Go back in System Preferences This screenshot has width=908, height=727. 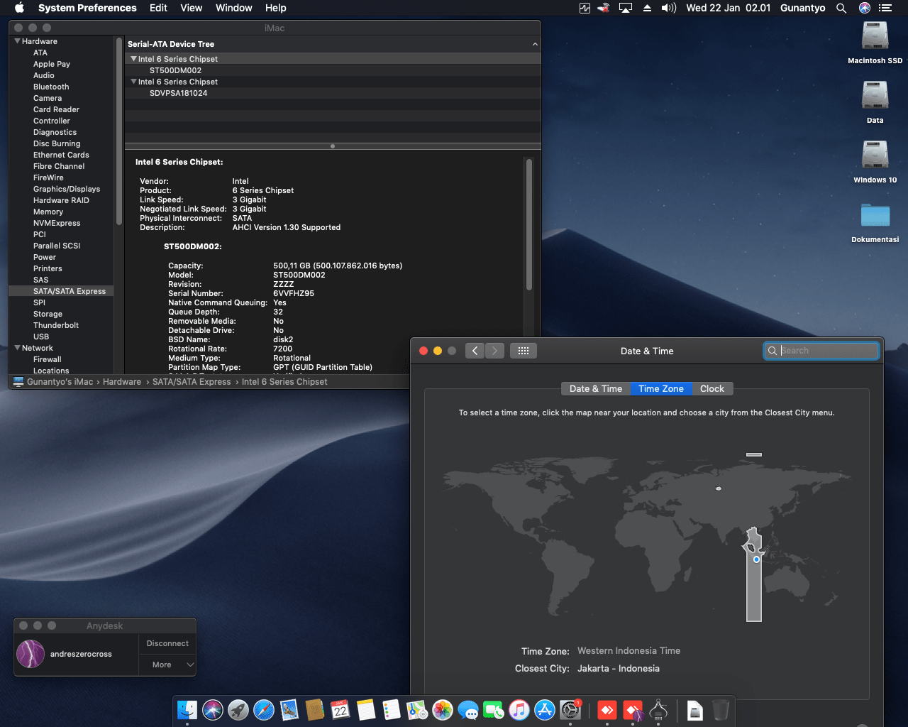(x=475, y=351)
